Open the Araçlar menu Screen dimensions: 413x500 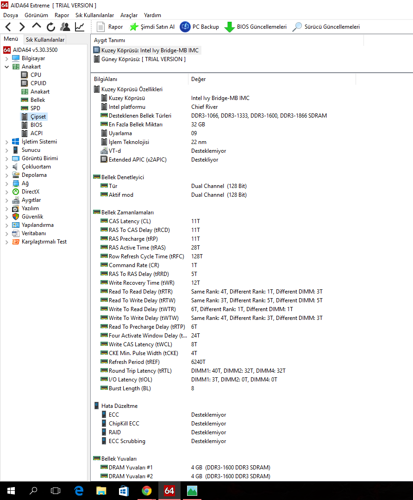point(129,15)
